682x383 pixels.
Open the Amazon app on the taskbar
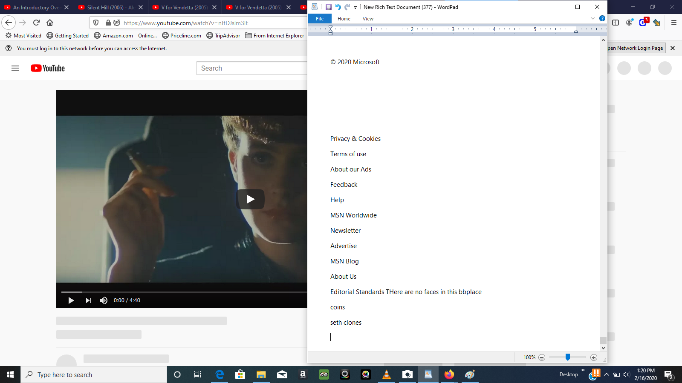point(303,374)
